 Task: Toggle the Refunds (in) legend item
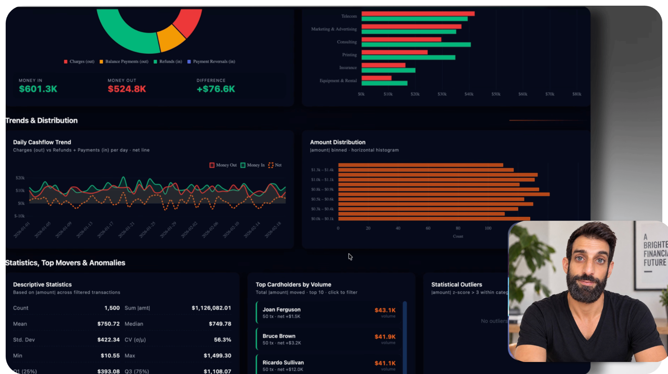168,62
